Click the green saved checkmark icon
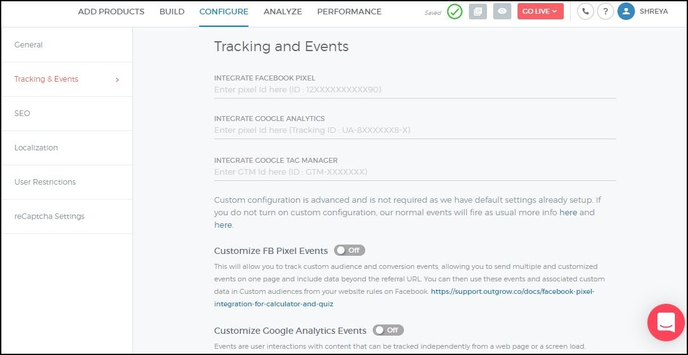688x355 pixels. (x=455, y=12)
